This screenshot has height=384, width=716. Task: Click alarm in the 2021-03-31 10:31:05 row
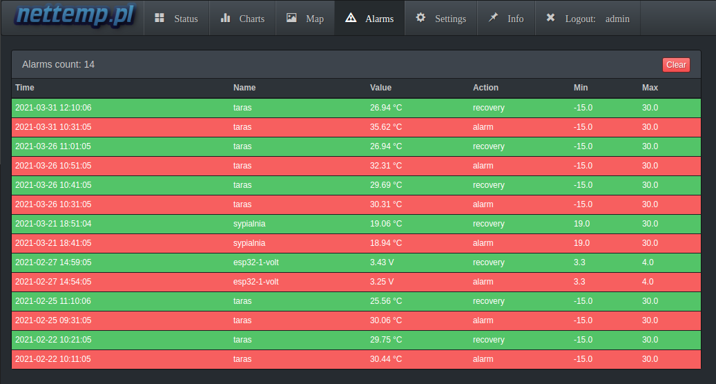click(x=483, y=127)
